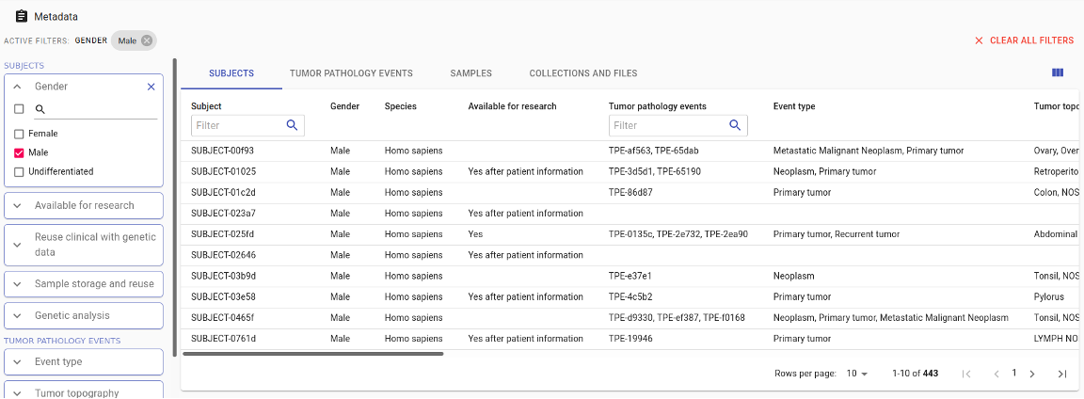The image size is (1084, 399).
Task: Click the table horizontal scrollbar
Action: [312, 354]
